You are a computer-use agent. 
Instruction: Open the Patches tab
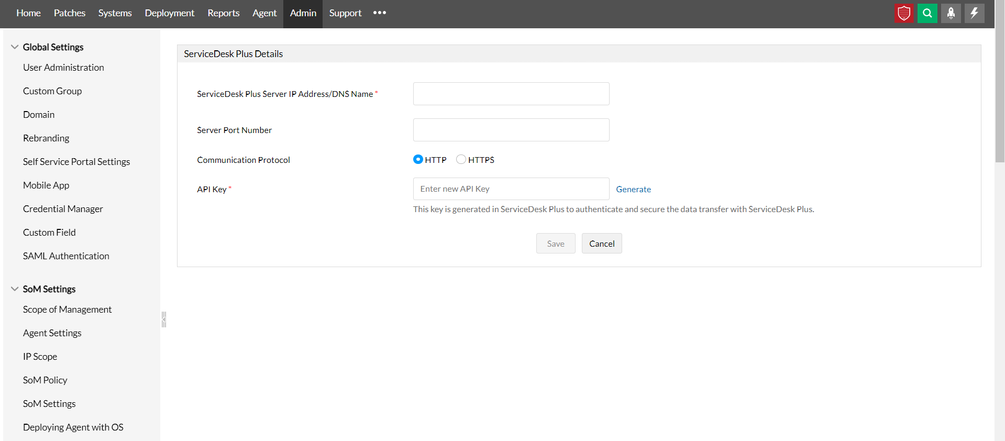click(69, 13)
